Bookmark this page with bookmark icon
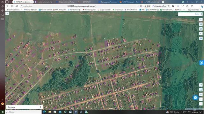This screenshot has height=114, width=204. coord(141,6)
